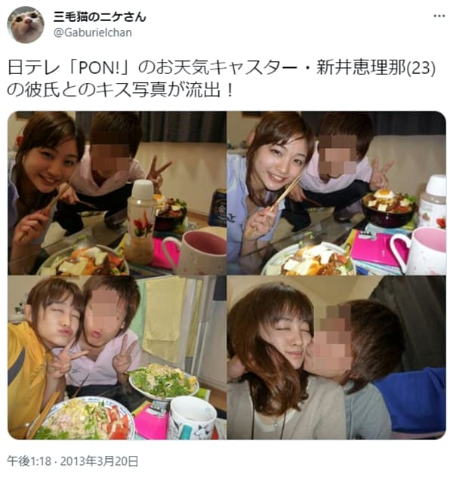Open the 午後1:18 timestamp link
The image size is (453, 477).
[29, 461]
